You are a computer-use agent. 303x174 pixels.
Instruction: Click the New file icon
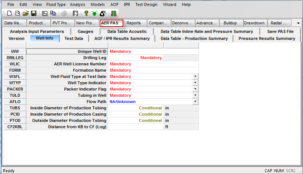click(x=9, y=13)
